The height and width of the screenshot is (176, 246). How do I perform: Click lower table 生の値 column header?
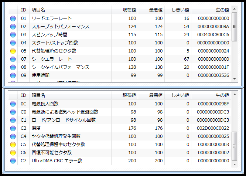coord(211,95)
